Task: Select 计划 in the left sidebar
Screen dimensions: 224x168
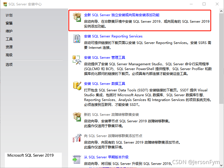Action: [9, 15]
